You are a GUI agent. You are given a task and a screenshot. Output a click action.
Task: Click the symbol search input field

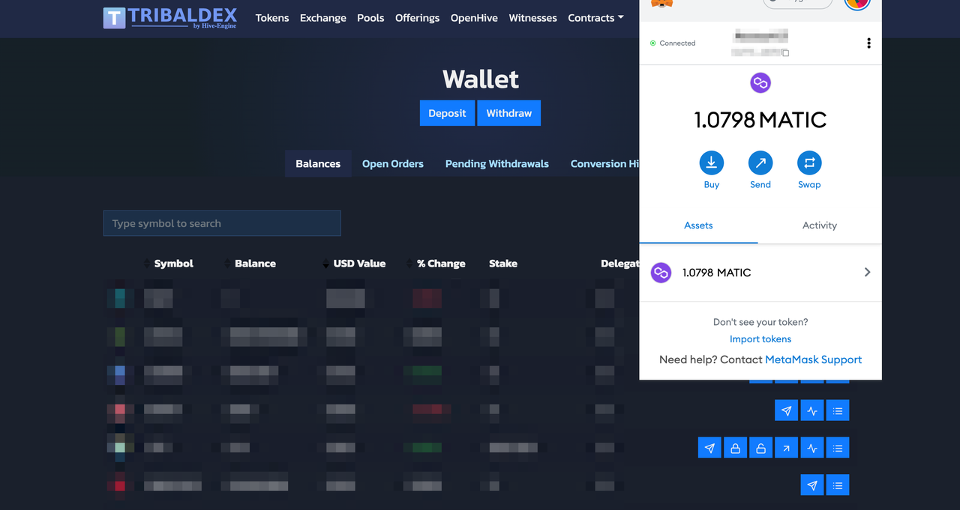[x=222, y=223]
